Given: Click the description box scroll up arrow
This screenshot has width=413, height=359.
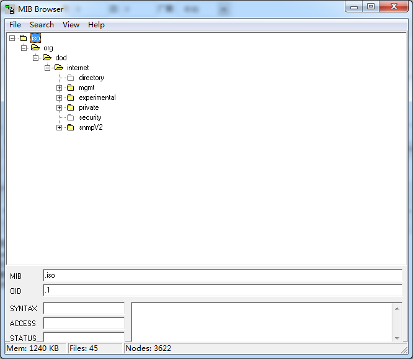Looking at the screenshot, I should (x=397, y=307).
